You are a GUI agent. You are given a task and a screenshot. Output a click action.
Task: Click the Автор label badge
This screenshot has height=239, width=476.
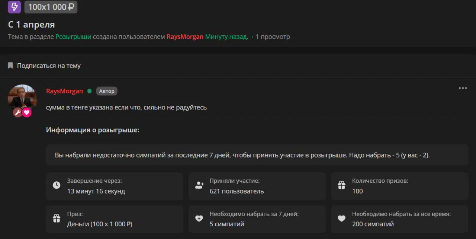107,91
